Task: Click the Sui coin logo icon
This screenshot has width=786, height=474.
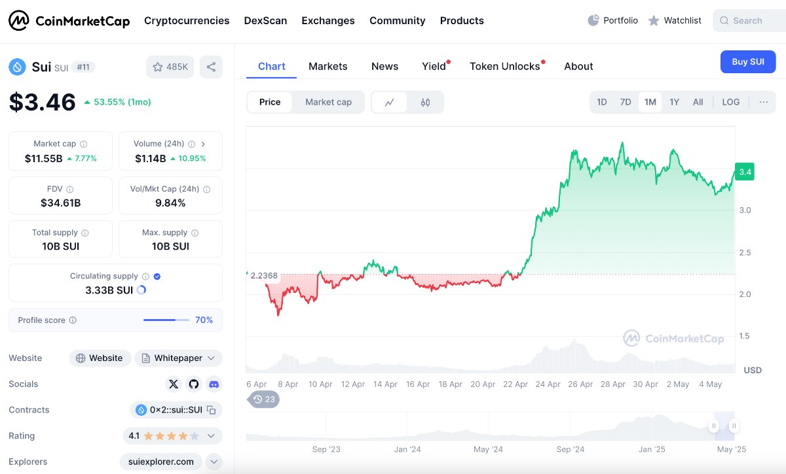Action: [18, 67]
